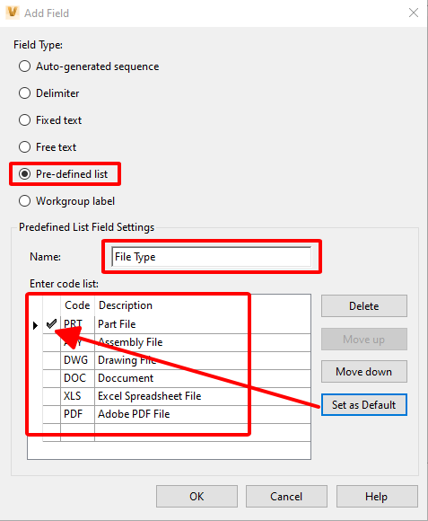
Task: Select the DWG code cell
Action: [x=78, y=360]
